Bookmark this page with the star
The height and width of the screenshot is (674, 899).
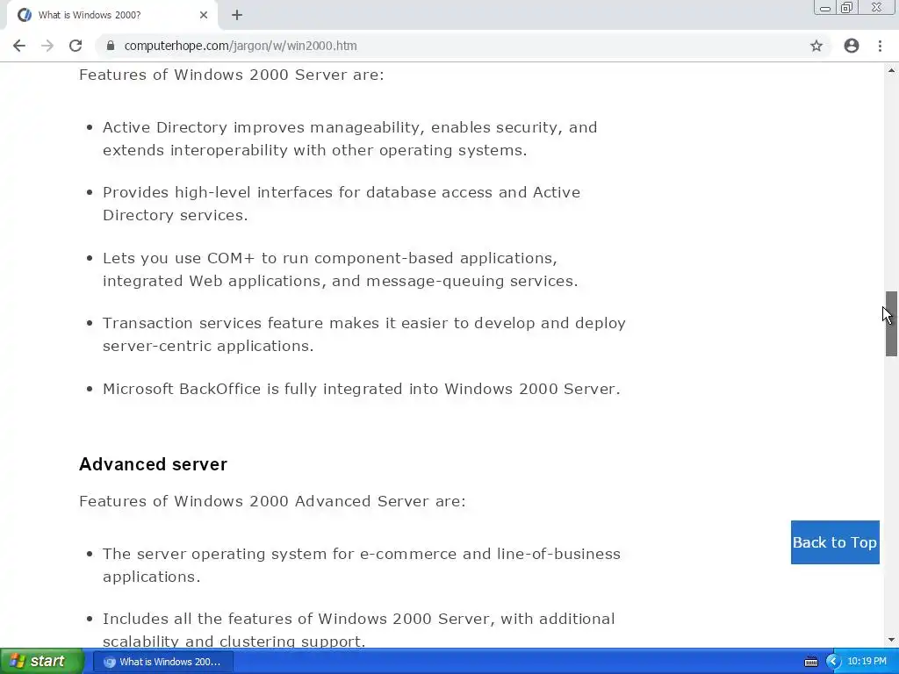pos(816,46)
